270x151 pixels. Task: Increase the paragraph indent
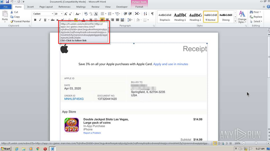coord(130,14)
